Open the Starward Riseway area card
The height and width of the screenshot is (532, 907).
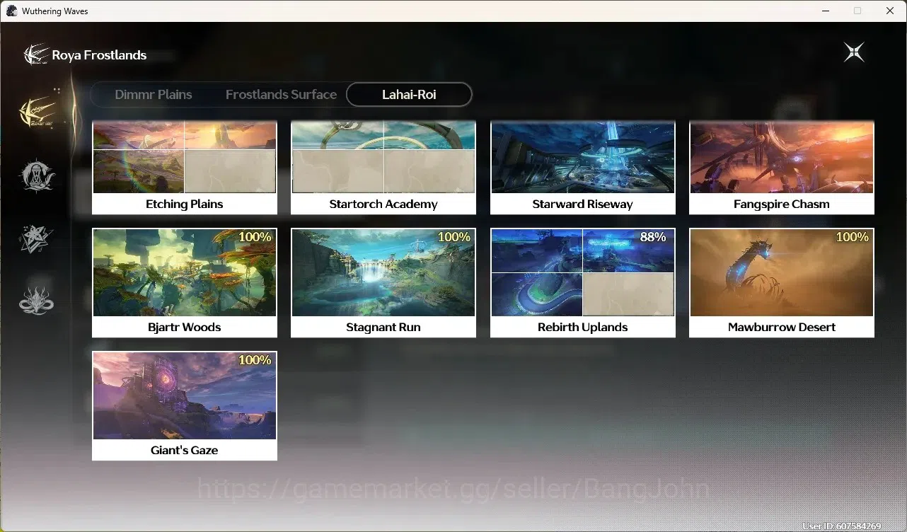[x=583, y=168]
